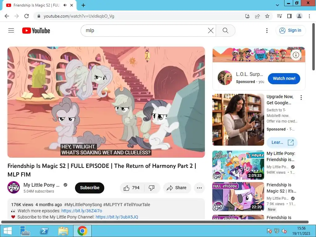Viewport: 316px width, 237px height.
Task: Go to the YouTube home logo
Action: pyautogui.click(x=36, y=31)
